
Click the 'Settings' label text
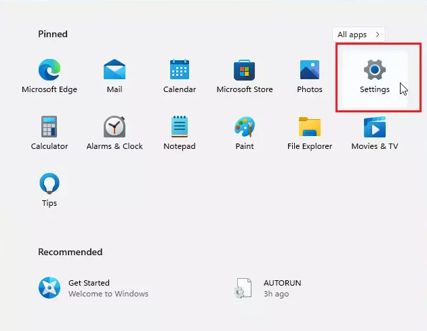pos(375,89)
